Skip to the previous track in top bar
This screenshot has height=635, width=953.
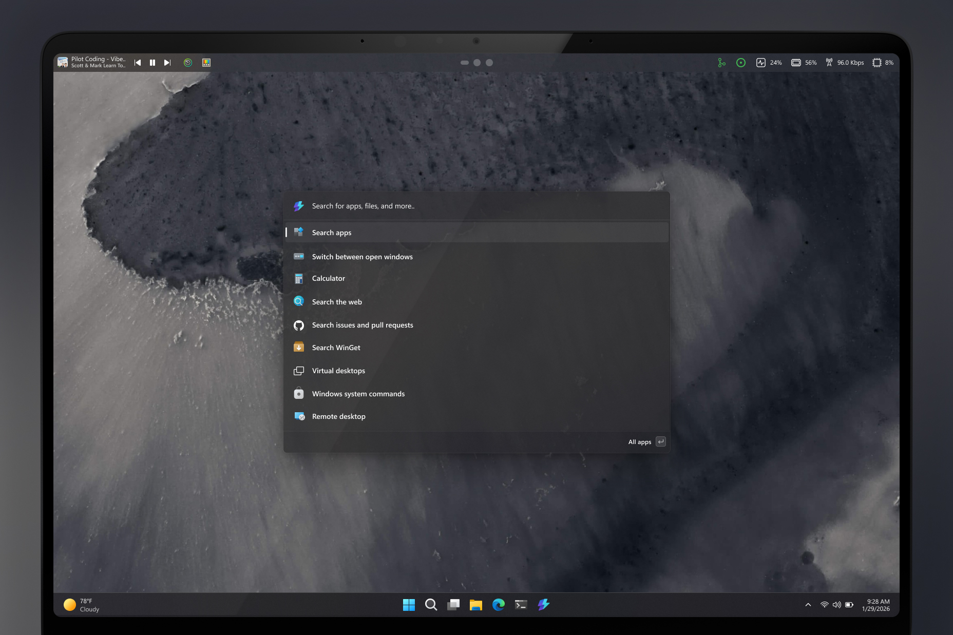[137, 62]
